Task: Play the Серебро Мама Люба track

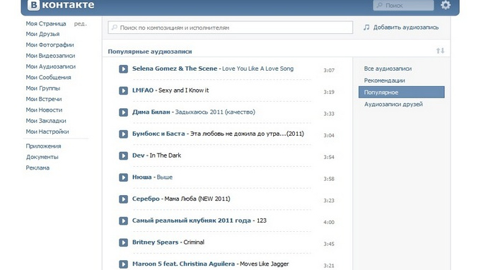Action: coord(123,199)
